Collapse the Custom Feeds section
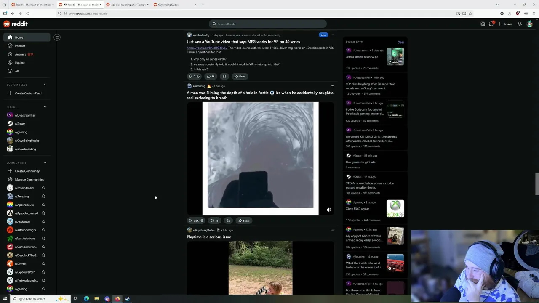The height and width of the screenshot is (303, 539). point(45,85)
